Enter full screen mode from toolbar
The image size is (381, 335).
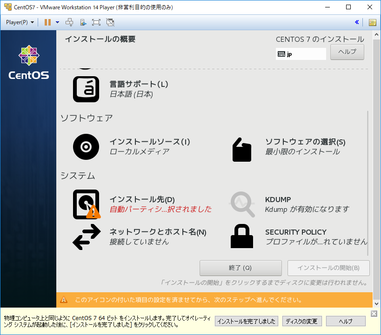[96, 22]
